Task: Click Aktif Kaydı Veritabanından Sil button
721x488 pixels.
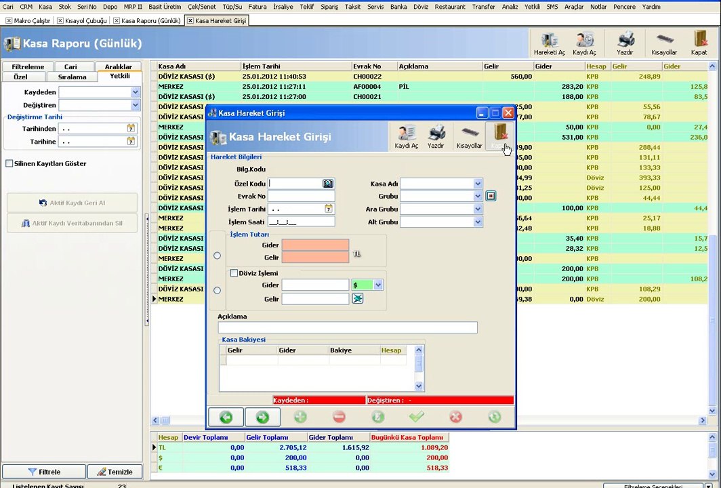Action: tap(73, 223)
